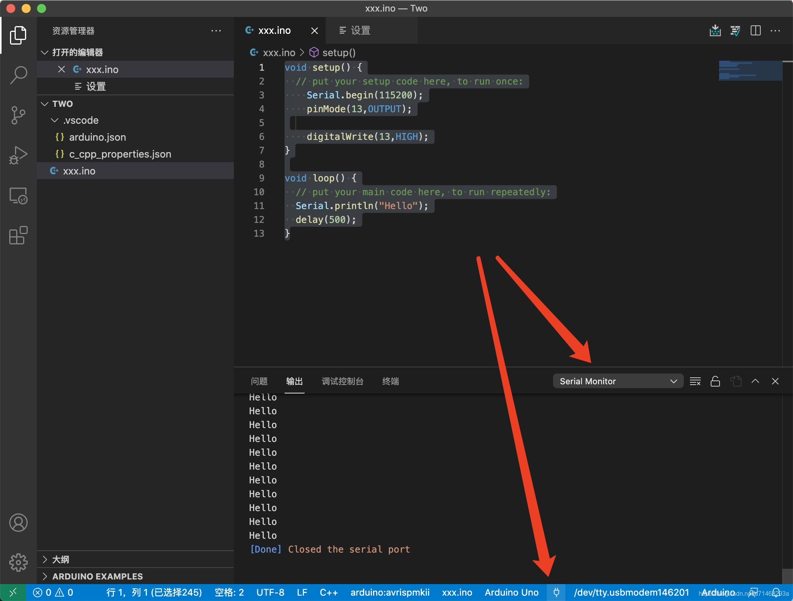Click the 终端 (Terminal) tab
Image resolution: width=793 pixels, height=601 pixels.
tap(390, 381)
